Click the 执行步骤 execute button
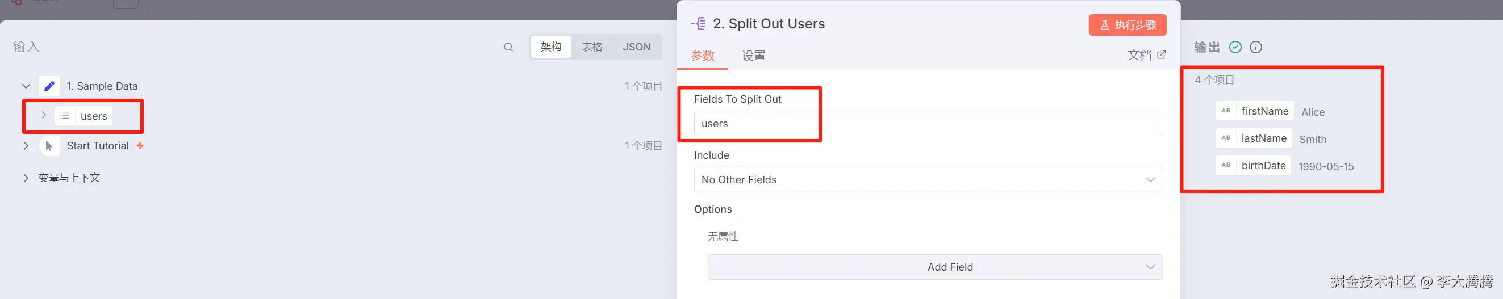1503x299 pixels. (1127, 24)
